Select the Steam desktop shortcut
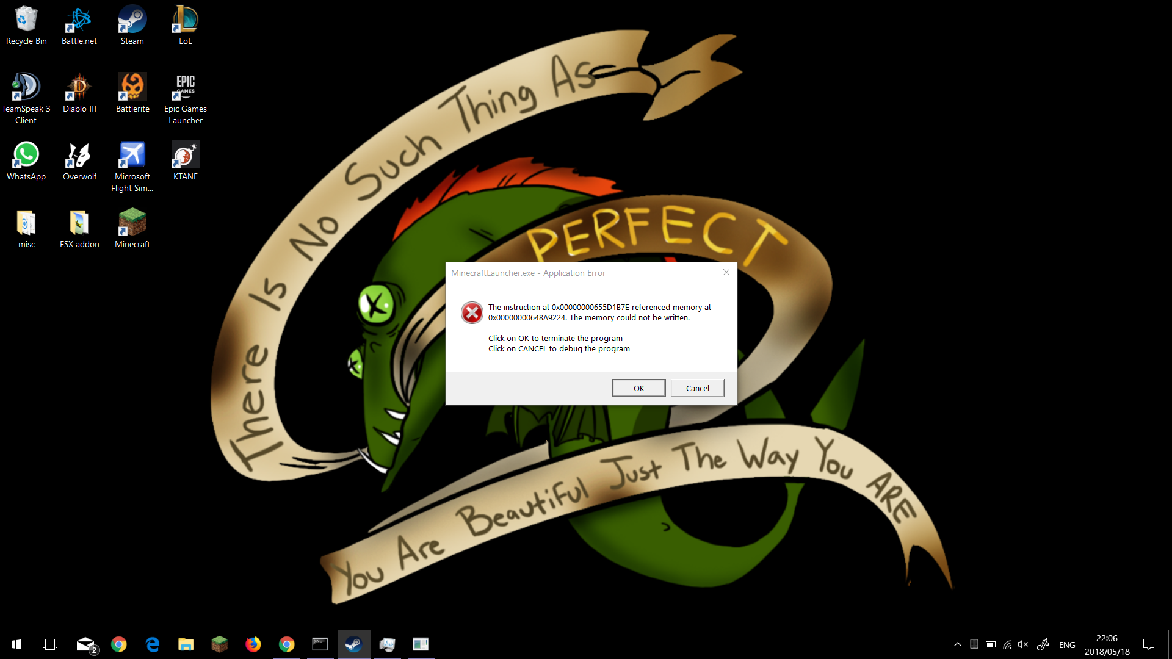Screen dimensions: 1172x659 pos(132,26)
